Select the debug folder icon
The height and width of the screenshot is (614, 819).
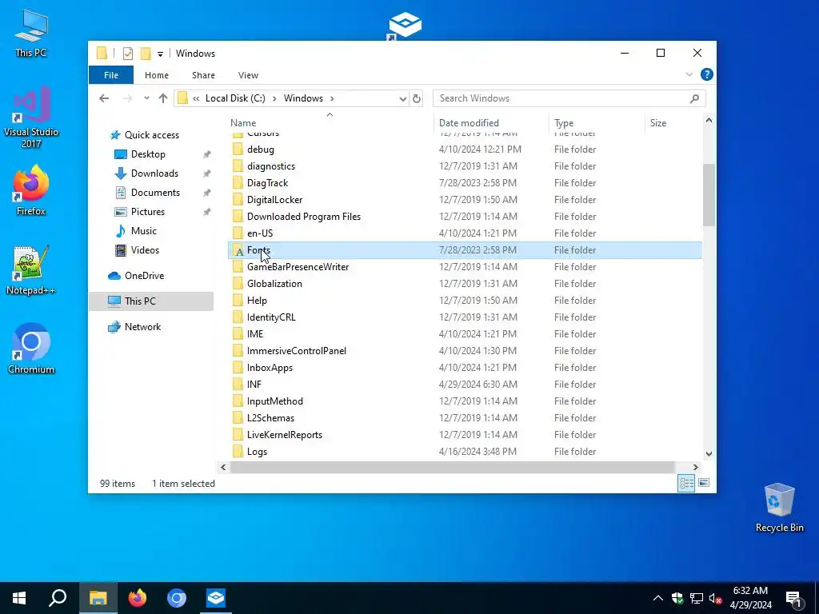(x=238, y=150)
